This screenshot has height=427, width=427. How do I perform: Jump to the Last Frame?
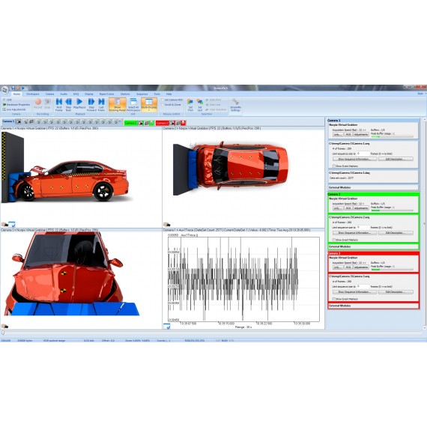click(101, 105)
